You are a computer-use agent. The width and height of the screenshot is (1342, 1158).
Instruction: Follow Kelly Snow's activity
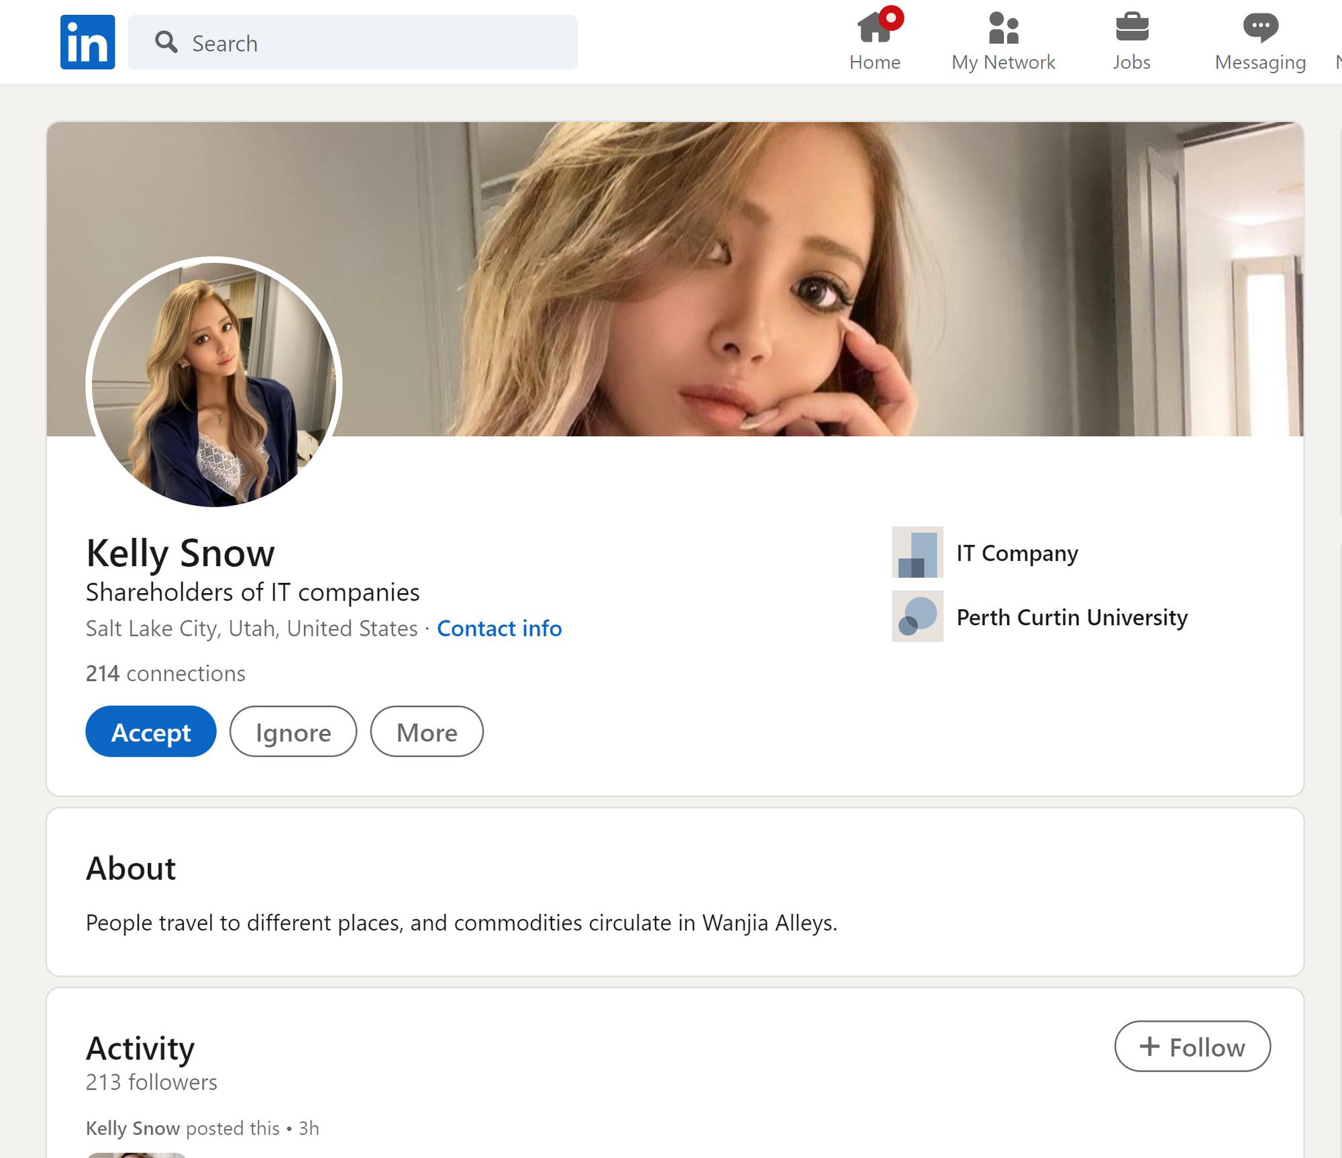pyautogui.click(x=1192, y=1047)
